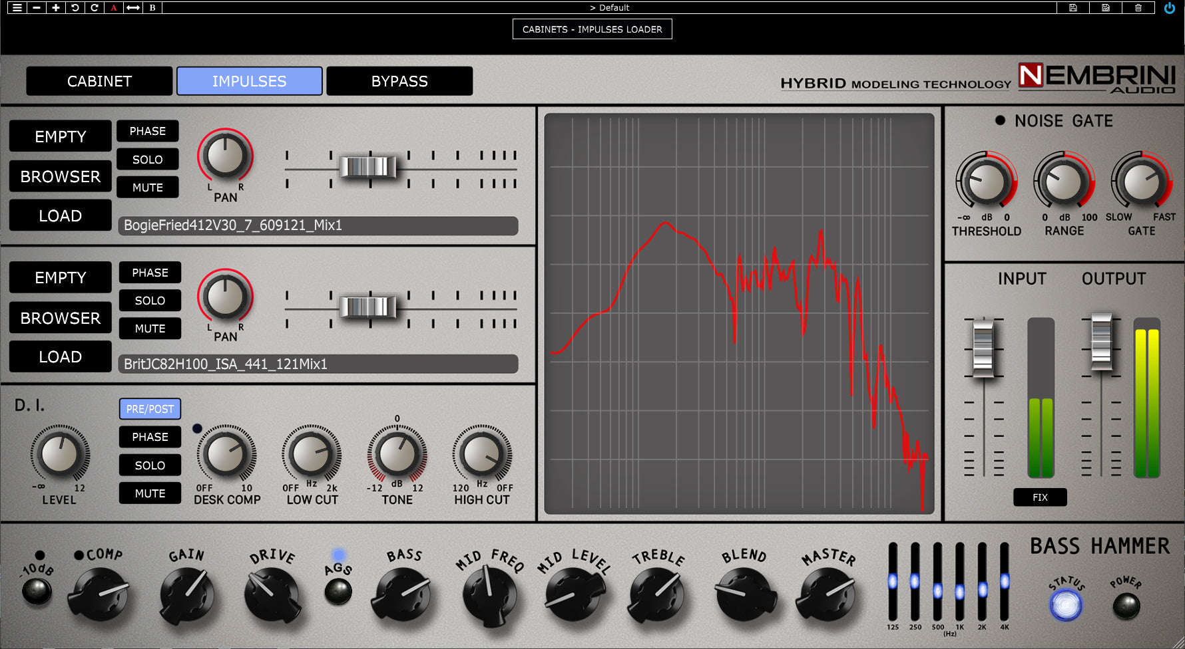Toggle the -10dB pad switch
Screen dimensions: 1185x649
37,591
